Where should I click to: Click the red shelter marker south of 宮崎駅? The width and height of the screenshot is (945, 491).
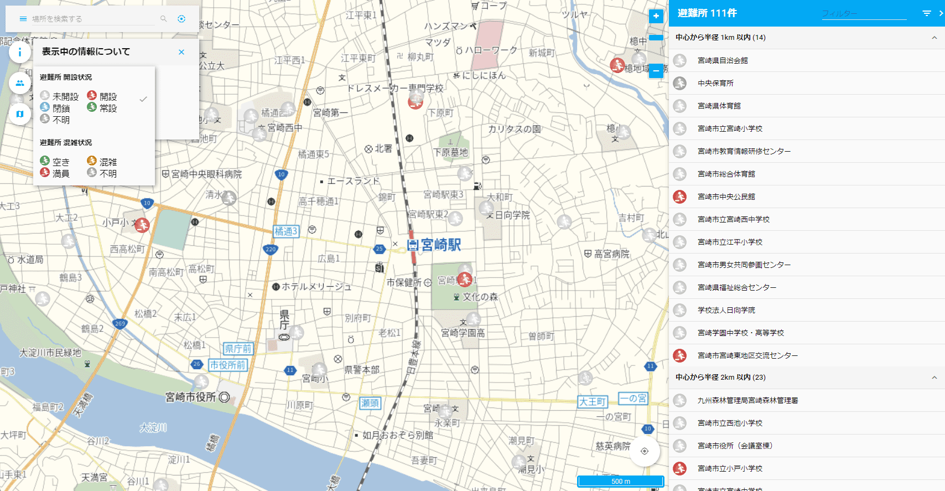[x=465, y=279]
